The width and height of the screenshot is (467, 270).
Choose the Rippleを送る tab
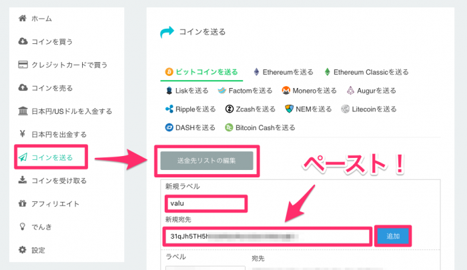[190, 109]
